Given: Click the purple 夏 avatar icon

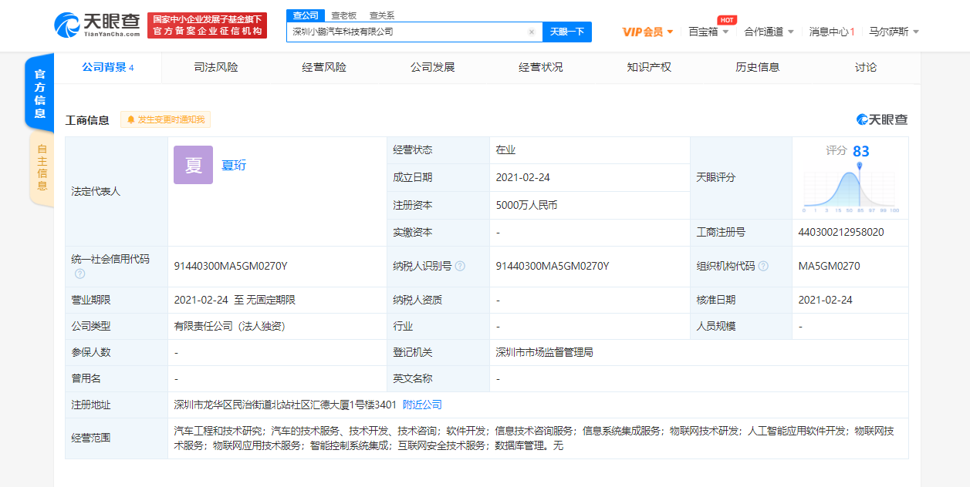Looking at the screenshot, I should pos(193,165).
